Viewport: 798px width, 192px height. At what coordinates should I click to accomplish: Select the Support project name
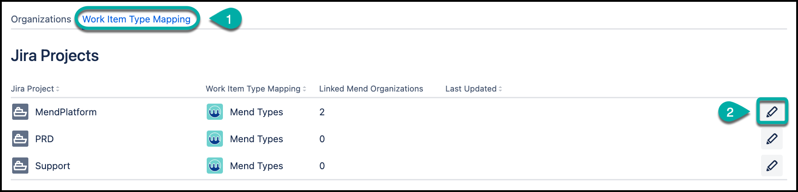53,166
